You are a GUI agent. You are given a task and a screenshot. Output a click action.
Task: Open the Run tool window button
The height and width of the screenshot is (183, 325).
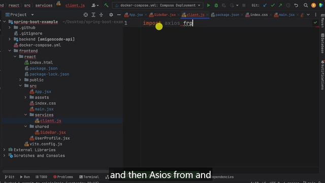click(25, 177)
